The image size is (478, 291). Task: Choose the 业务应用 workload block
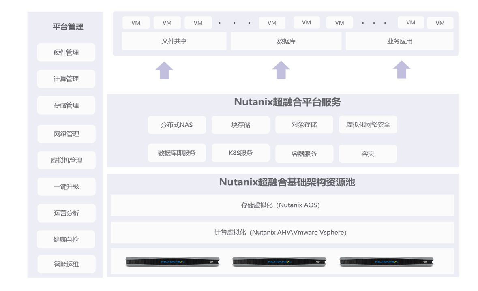click(400, 41)
